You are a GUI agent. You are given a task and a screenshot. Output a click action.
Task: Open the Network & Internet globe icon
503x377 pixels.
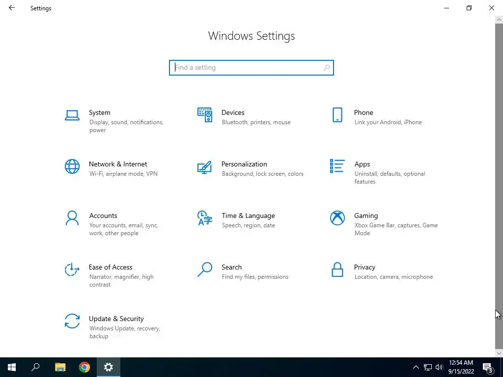[x=72, y=166]
